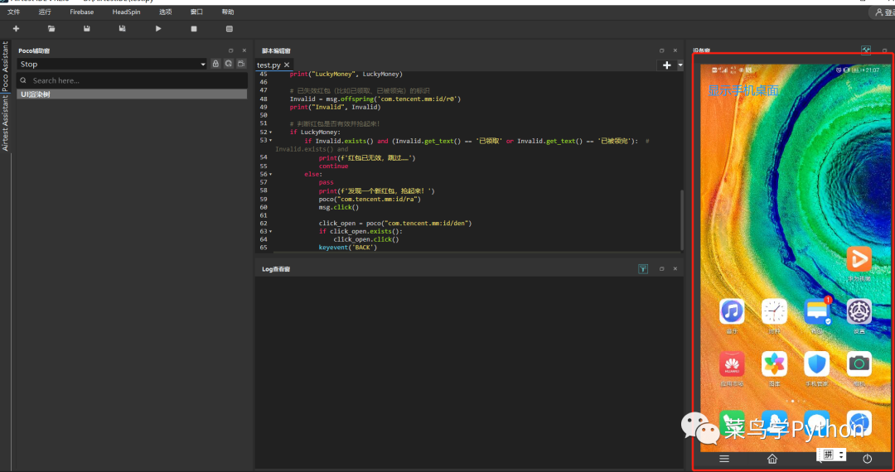Tap the Wallet app with badge
Viewport: 895px width, 472px height.
point(817,311)
